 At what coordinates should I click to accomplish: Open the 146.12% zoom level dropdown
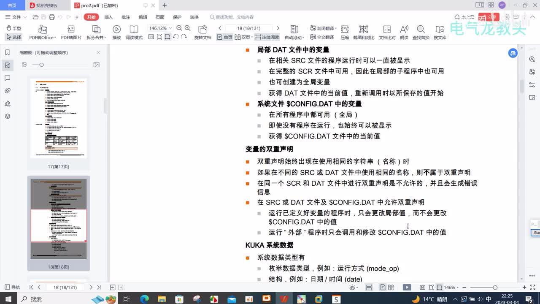[161, 28]
